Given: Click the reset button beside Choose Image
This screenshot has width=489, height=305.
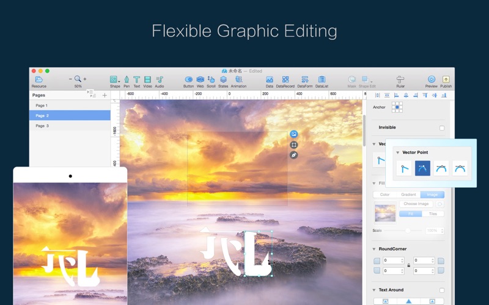Looking at the screenshot, I should coord(439,204).
